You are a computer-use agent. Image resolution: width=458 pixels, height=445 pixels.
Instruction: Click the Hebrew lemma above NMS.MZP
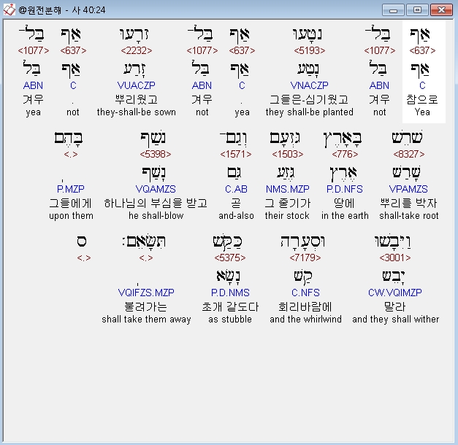point(286,174)
